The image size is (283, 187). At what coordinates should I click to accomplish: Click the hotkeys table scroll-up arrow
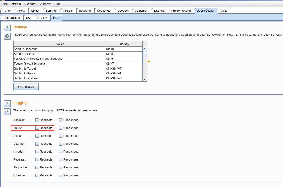point(145,49)
